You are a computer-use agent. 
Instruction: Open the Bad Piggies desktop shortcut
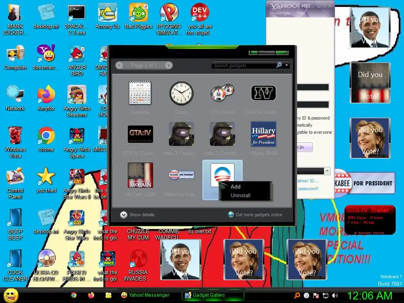(x=138, y=17)
